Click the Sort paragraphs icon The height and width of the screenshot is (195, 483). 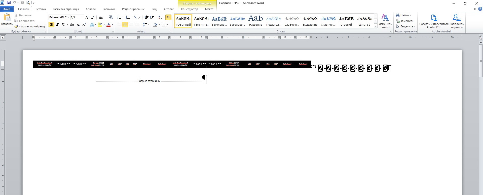click(160, 17)
